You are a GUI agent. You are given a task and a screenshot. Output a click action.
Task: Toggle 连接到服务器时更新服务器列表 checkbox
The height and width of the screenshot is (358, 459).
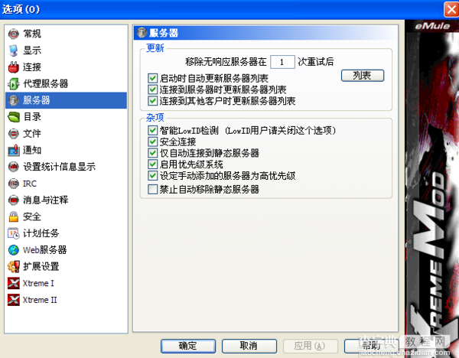click(152, 89)
